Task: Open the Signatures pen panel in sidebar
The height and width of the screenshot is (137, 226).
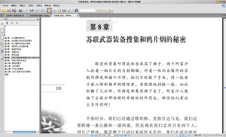Action: click(x=2, y=58)
